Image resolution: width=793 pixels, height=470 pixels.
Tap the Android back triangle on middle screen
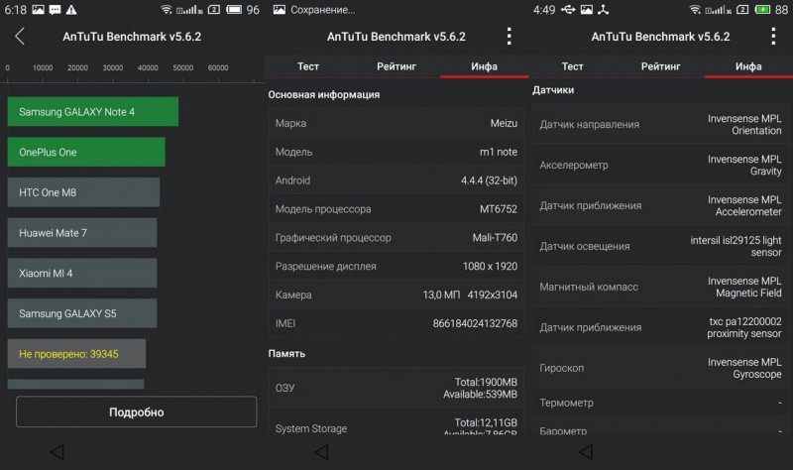pyautogui.click(x=321, y=452)
